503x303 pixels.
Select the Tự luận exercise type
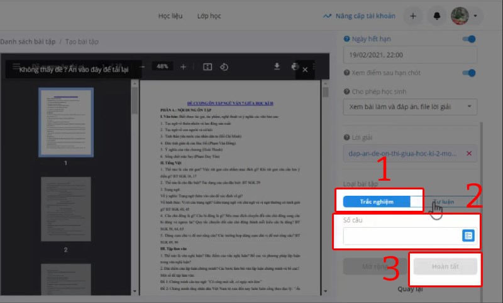(444, 201)
